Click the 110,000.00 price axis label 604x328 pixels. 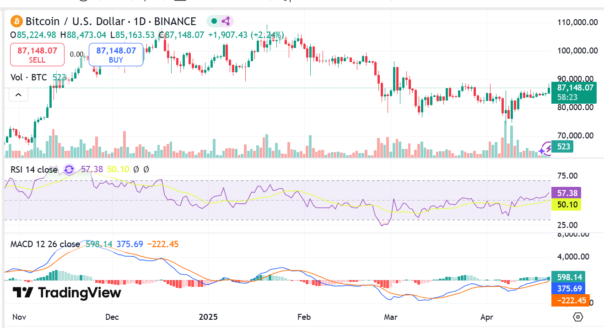pyautogui.click(x=577, y=22)
